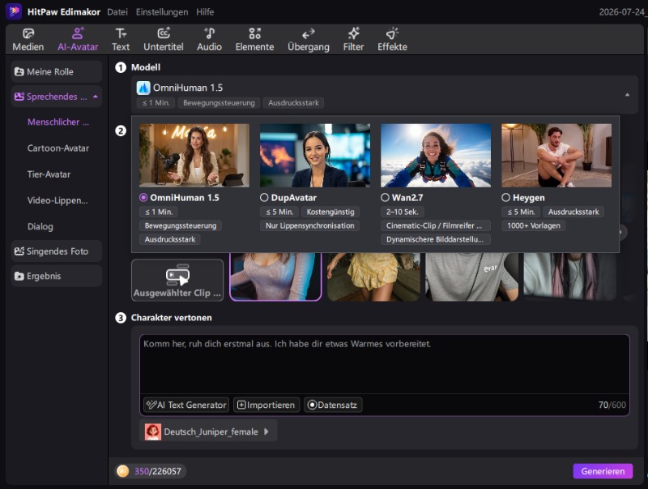Open the Übergang transition icon
This screenshot has height=489, width=648.
(309, 33)
